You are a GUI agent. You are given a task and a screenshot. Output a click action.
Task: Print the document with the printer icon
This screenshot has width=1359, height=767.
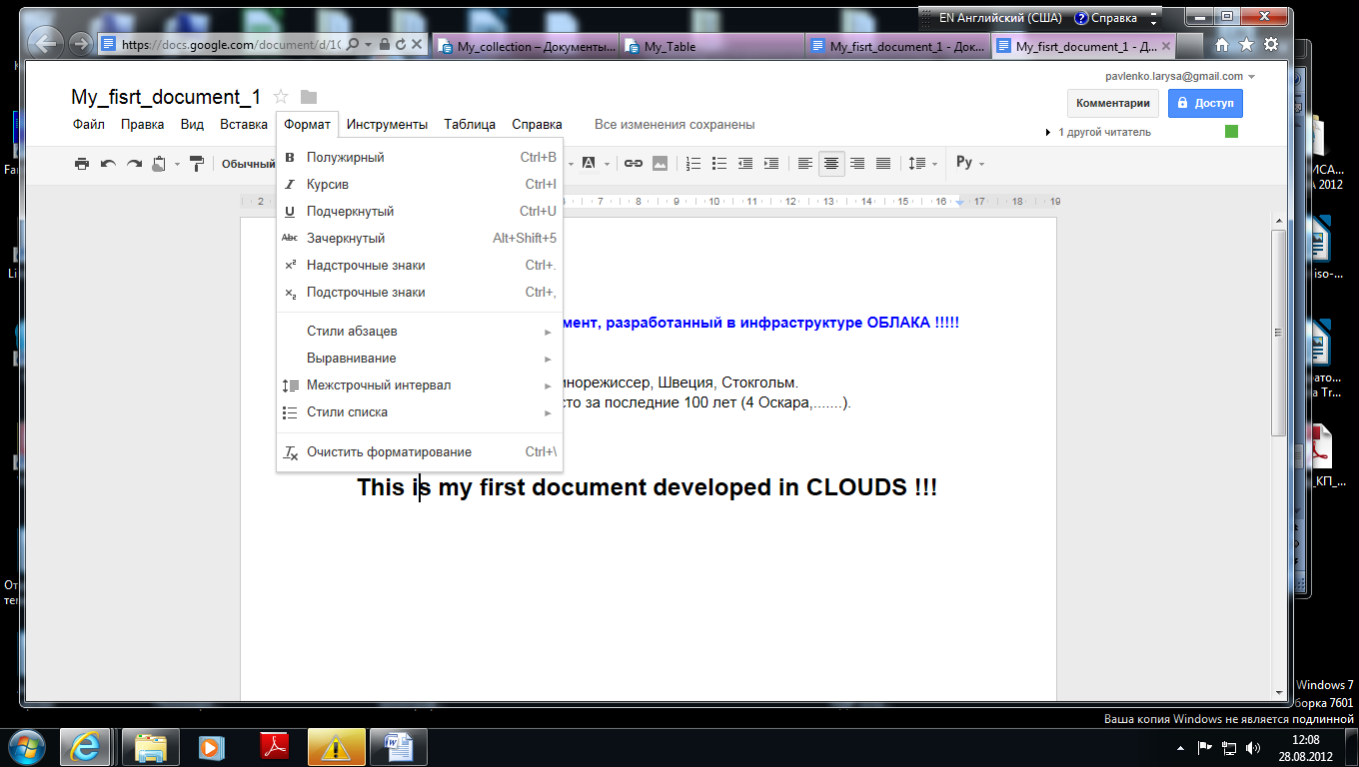pyautogui.click(x=82, y=164)
